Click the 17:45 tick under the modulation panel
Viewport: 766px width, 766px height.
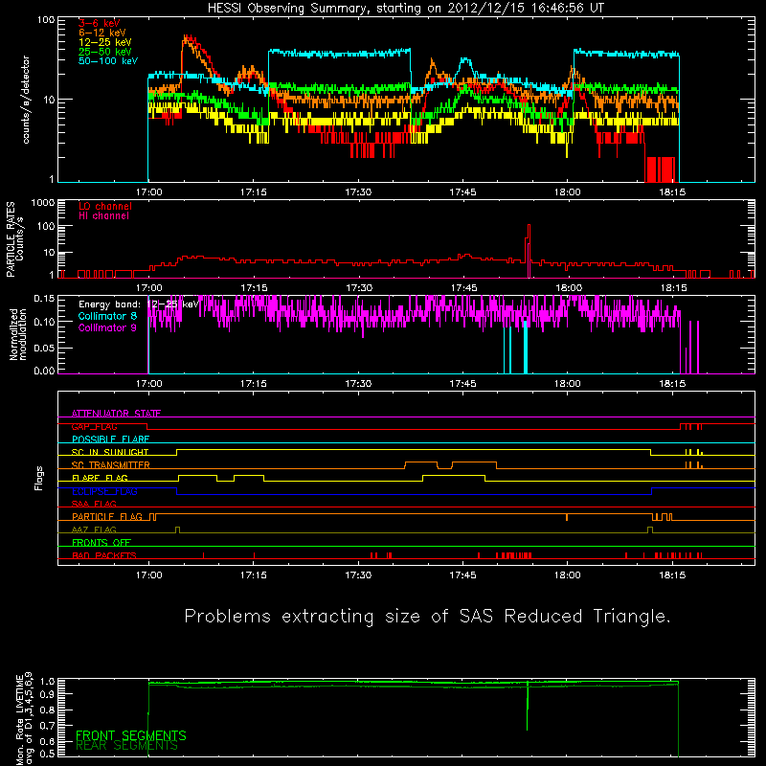coord(462,384)
